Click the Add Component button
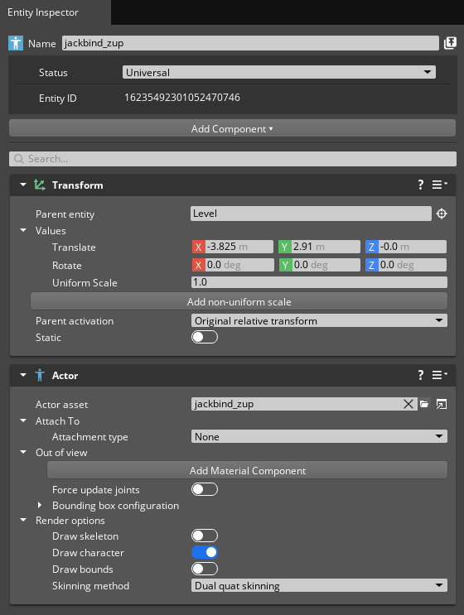 [232, 128]
